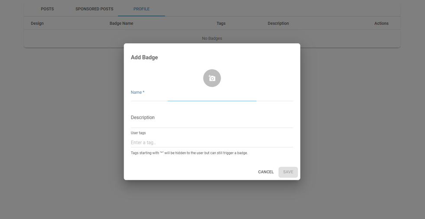Click the 'Name *' field label
The height and width of the screenshot is (219, 425).
pyautogui.click(x=137, y=92)
